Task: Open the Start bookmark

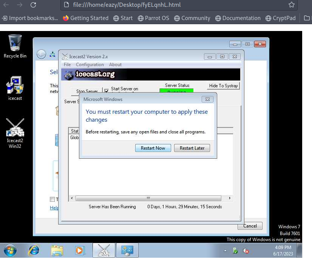Action: pos(123,18)
